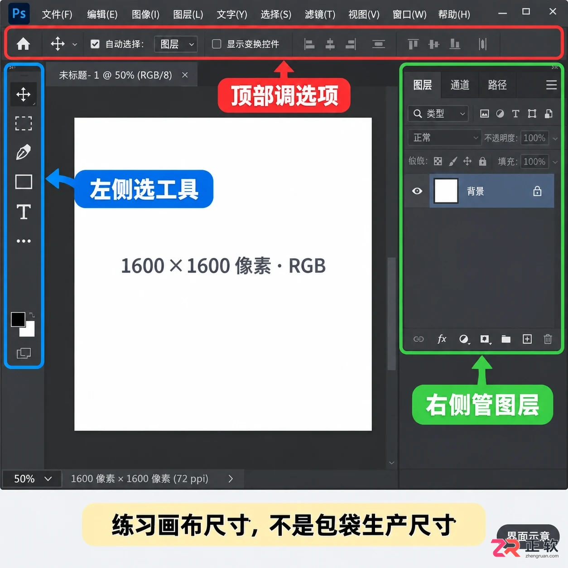
Task: Click the screen mode icon at toolbar bottom
Action: tap(24, 353)
